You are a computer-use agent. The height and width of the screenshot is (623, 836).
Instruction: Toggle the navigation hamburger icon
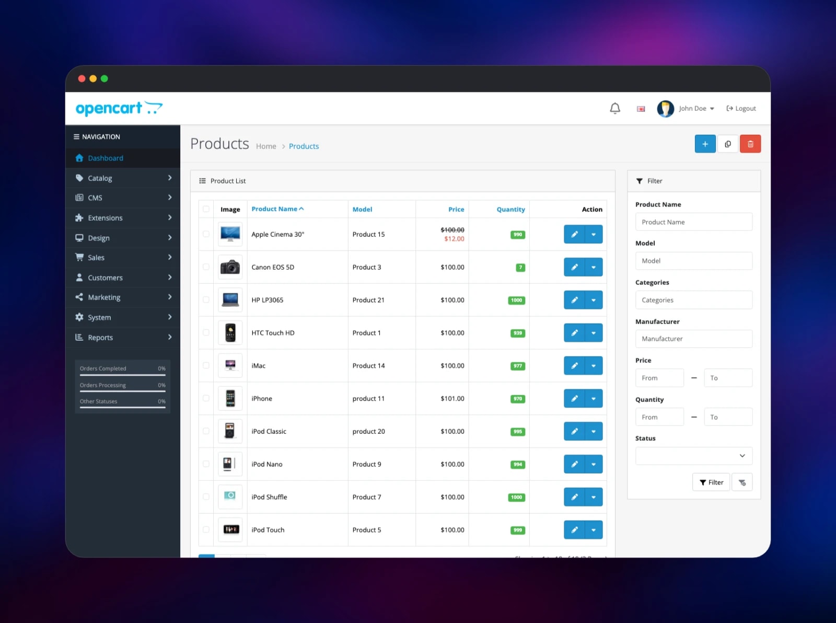pos(76,137)
